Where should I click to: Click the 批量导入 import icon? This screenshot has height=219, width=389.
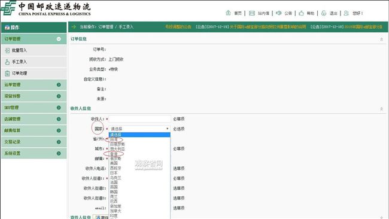tap(7, 50)
